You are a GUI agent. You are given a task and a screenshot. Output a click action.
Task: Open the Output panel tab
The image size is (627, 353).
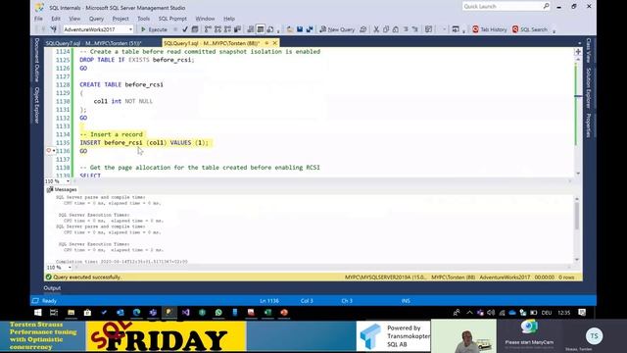point(52,288)
